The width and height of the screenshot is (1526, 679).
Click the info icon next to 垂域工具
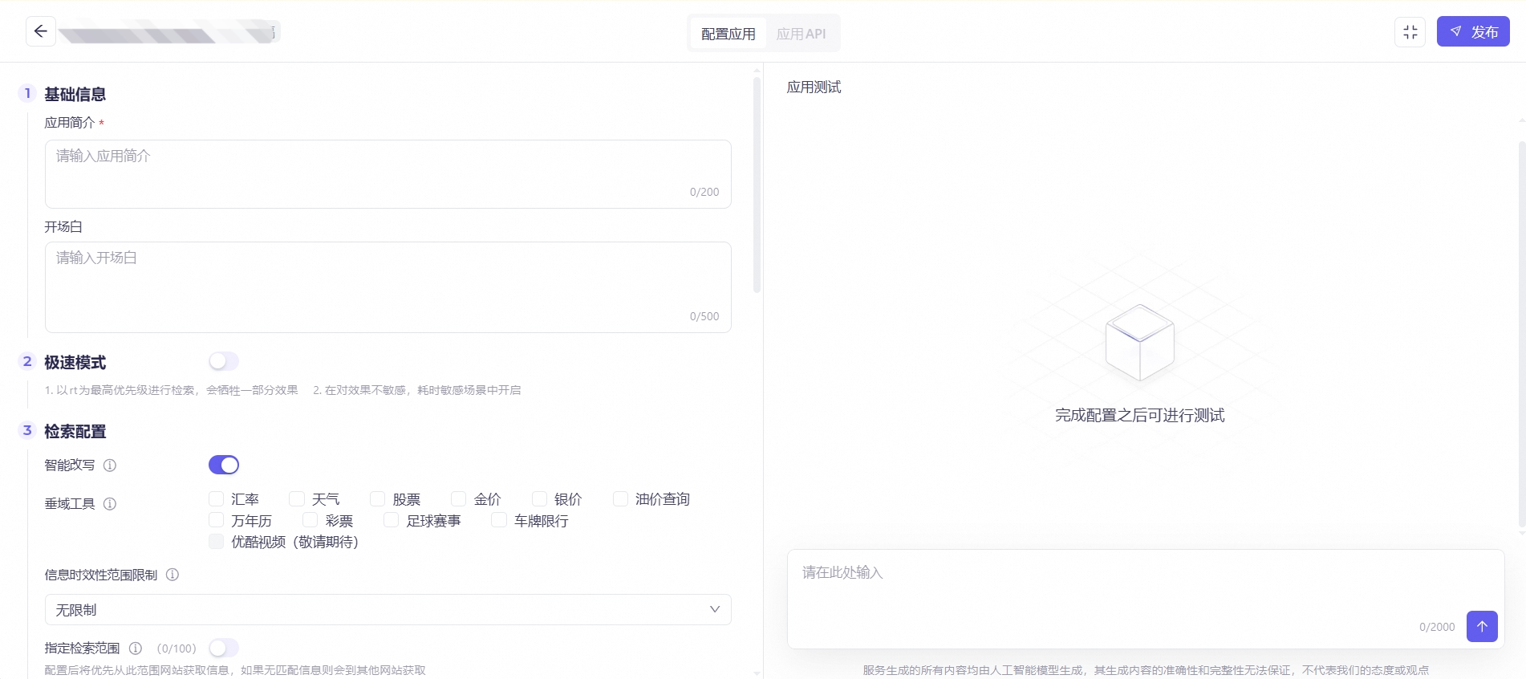click(x=110, y=503)
